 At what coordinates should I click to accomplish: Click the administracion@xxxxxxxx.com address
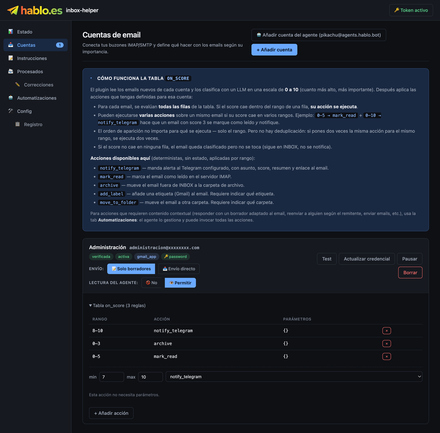tap(164, 248)
